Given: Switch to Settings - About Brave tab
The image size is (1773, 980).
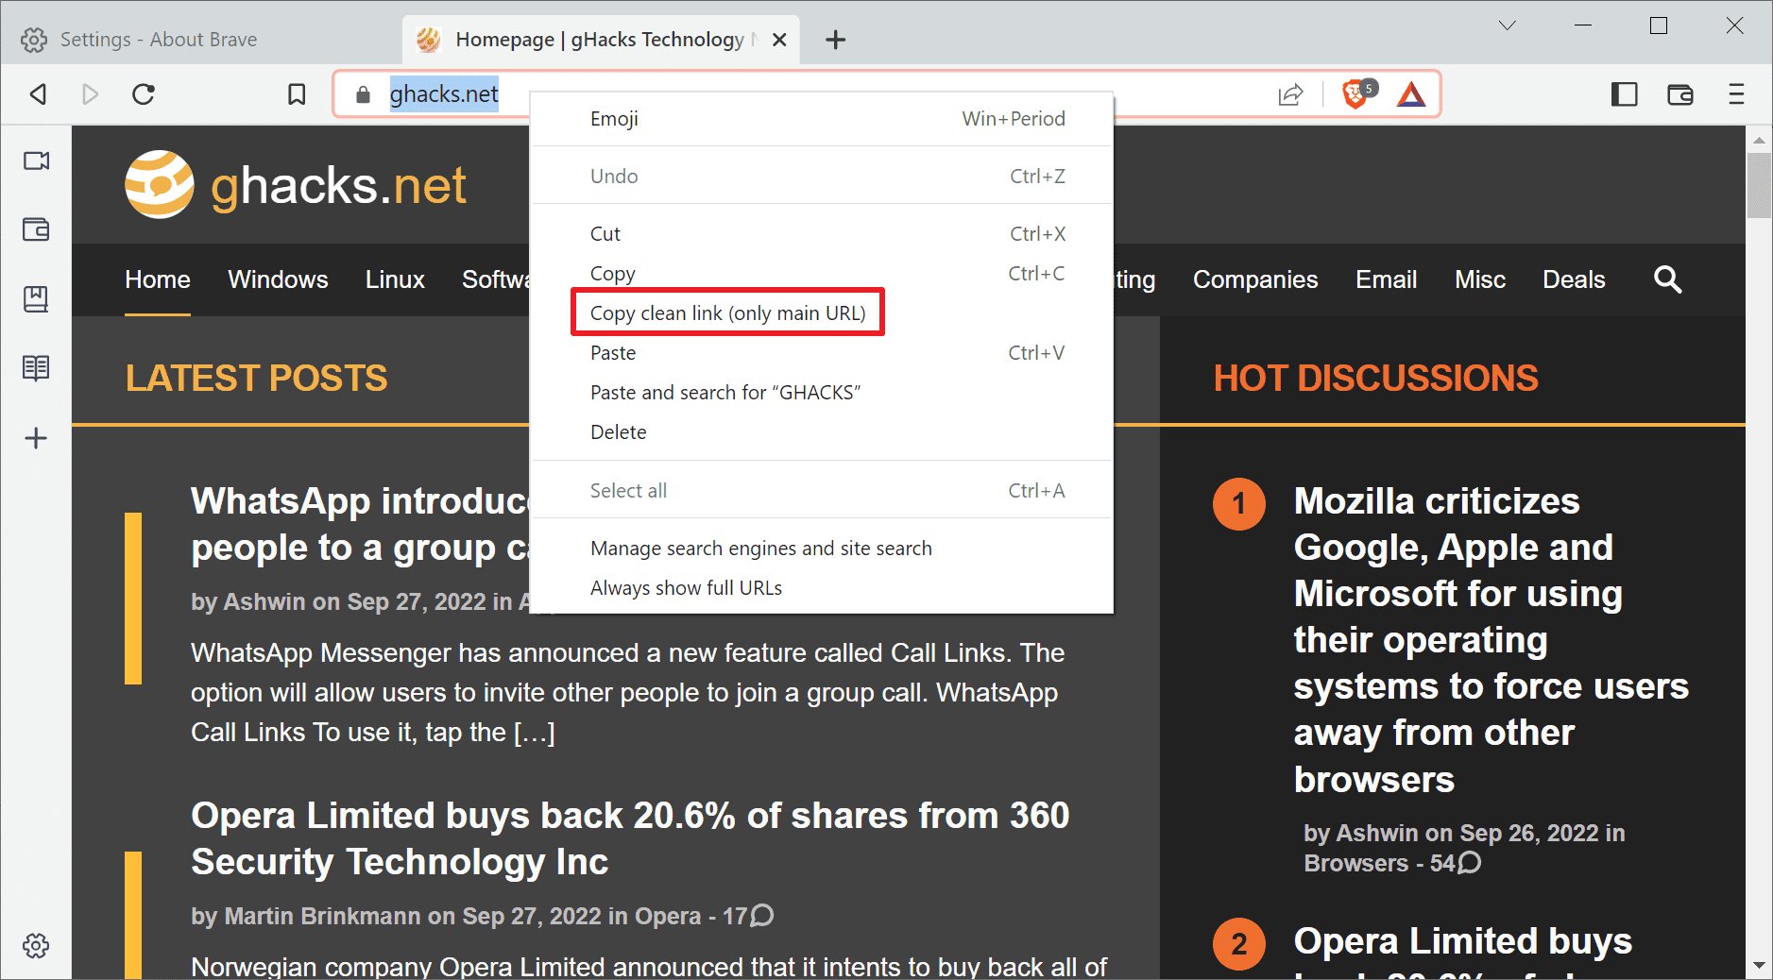Looking at the screenshot, I should [x=158, y=40].
